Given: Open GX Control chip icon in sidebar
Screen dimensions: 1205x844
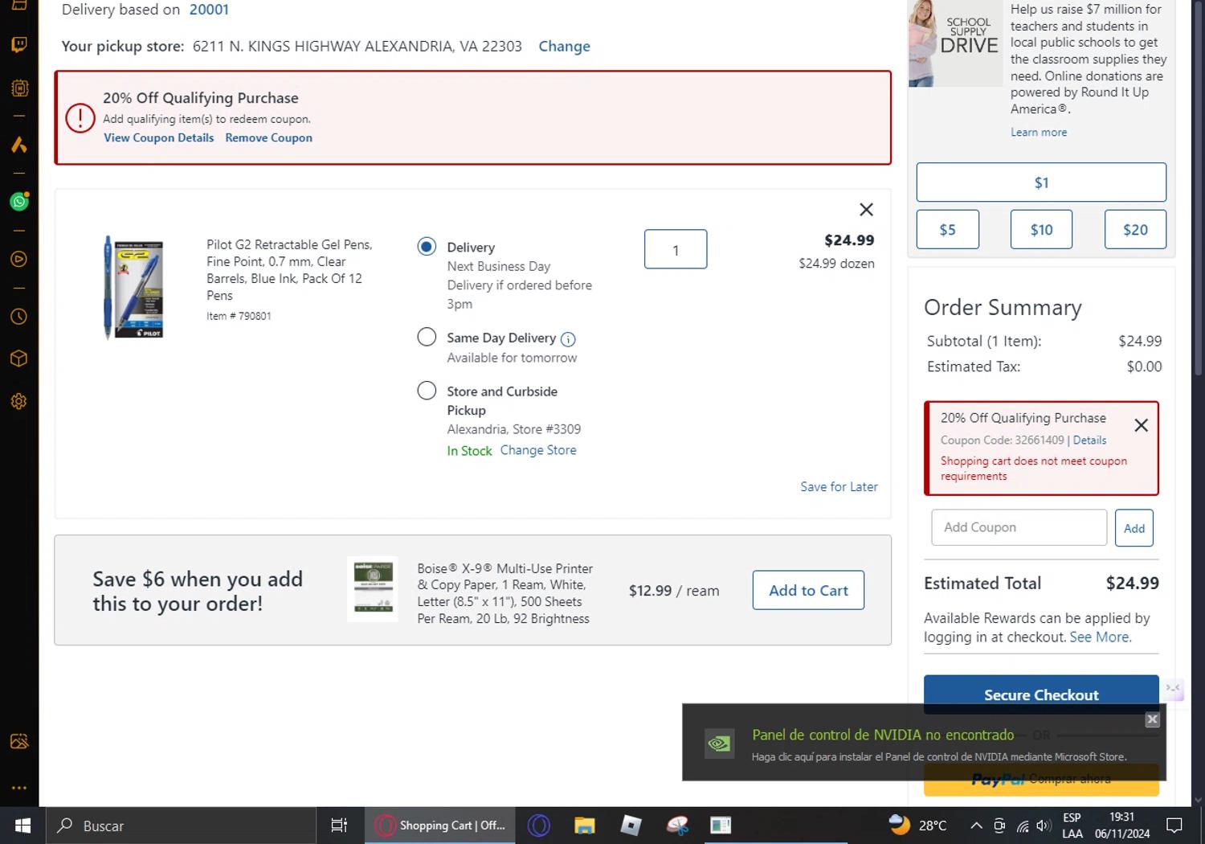Looking at the screenshot, I should pyautogui.click(x=19, y=88).
